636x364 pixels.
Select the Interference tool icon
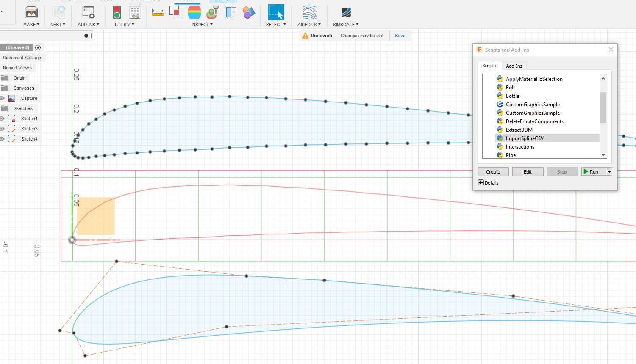coord(176,13)
